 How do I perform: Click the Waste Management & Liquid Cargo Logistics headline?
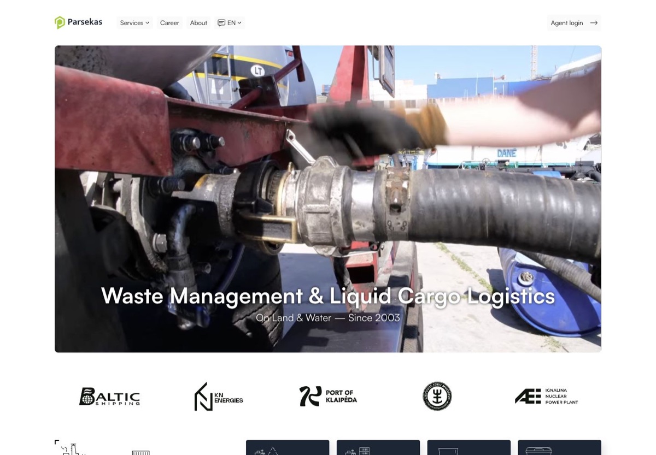tap(328, 296)
